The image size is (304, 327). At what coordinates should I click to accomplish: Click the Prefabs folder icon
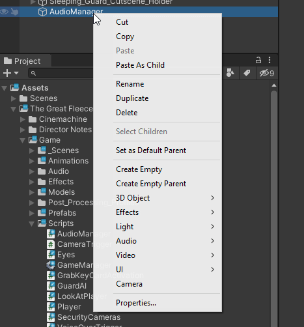click(x=42, y=212)
